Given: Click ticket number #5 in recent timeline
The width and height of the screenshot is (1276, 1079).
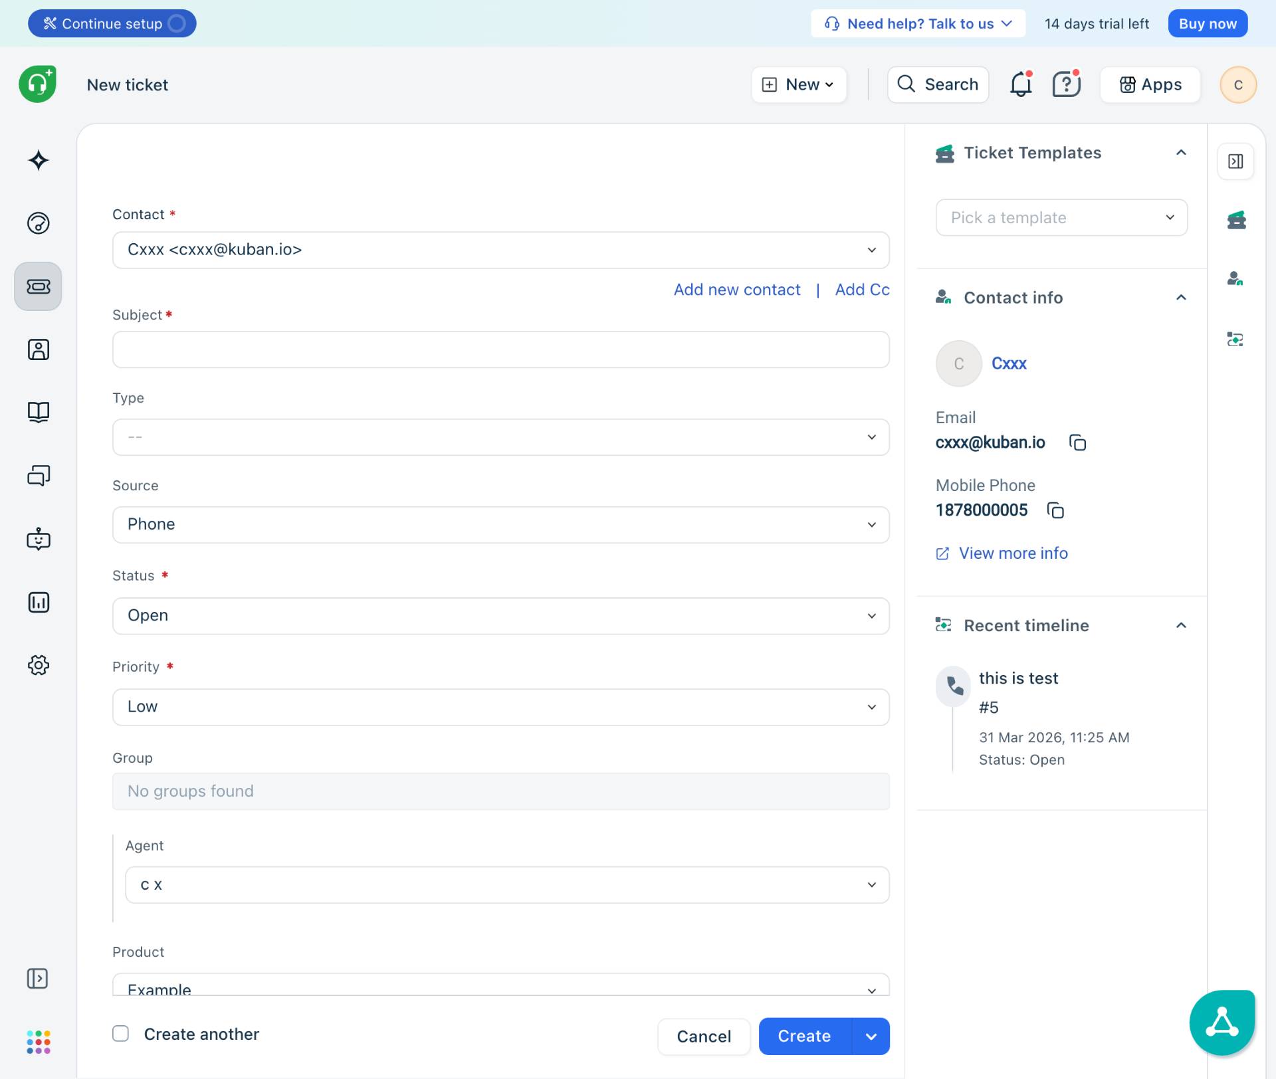Looking at the screenshot, I should pyautogui.click(x=988, y=708).
